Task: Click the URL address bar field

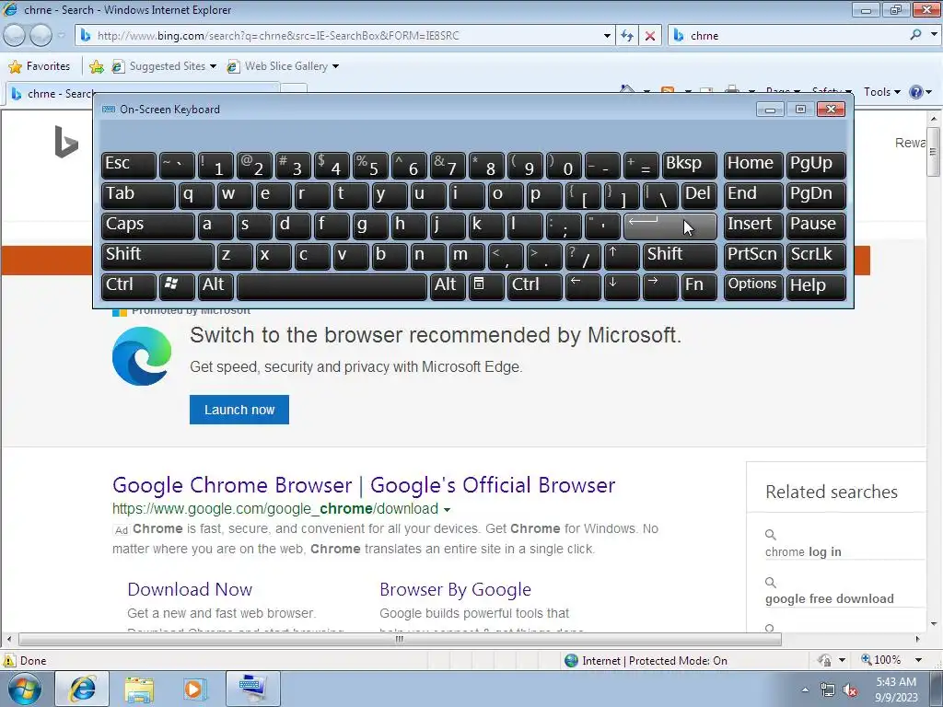Action: click(344, 36)
